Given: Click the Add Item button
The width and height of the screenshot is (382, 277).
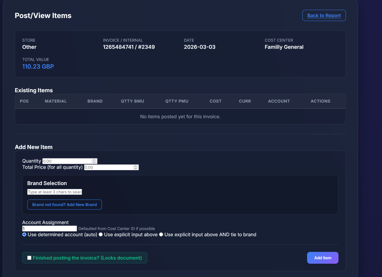Looking at the screenshot, I should pos(322,258).
